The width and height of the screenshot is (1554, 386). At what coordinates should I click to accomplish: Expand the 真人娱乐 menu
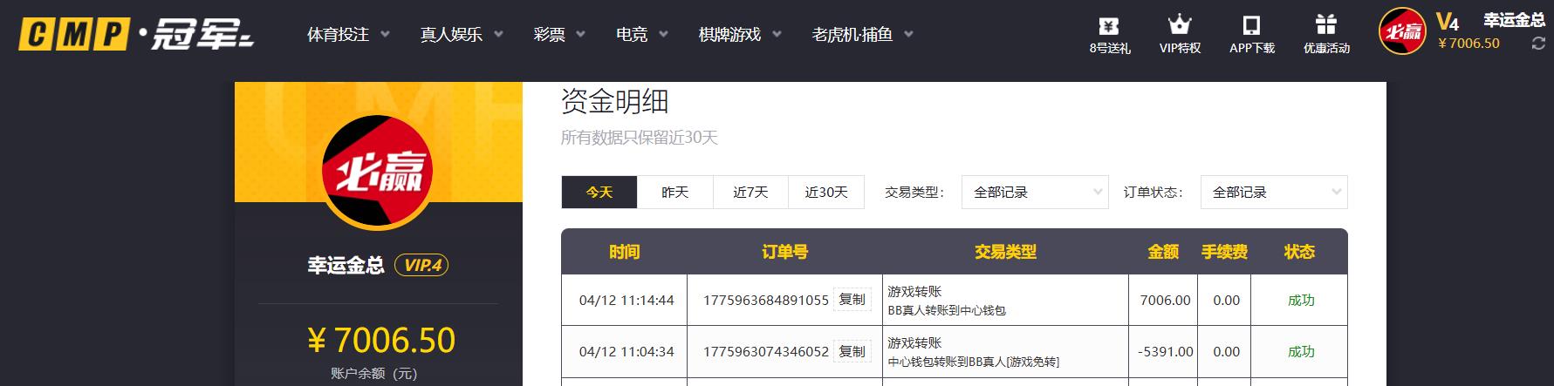tap(462, 35)
